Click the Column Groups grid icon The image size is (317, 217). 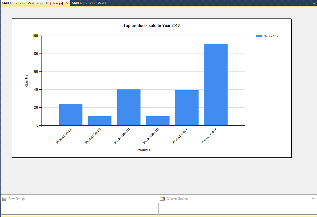(x=162, y=199)
